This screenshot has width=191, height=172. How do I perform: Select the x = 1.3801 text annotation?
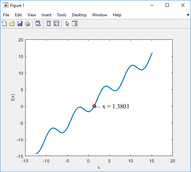[x=116, y=106]
